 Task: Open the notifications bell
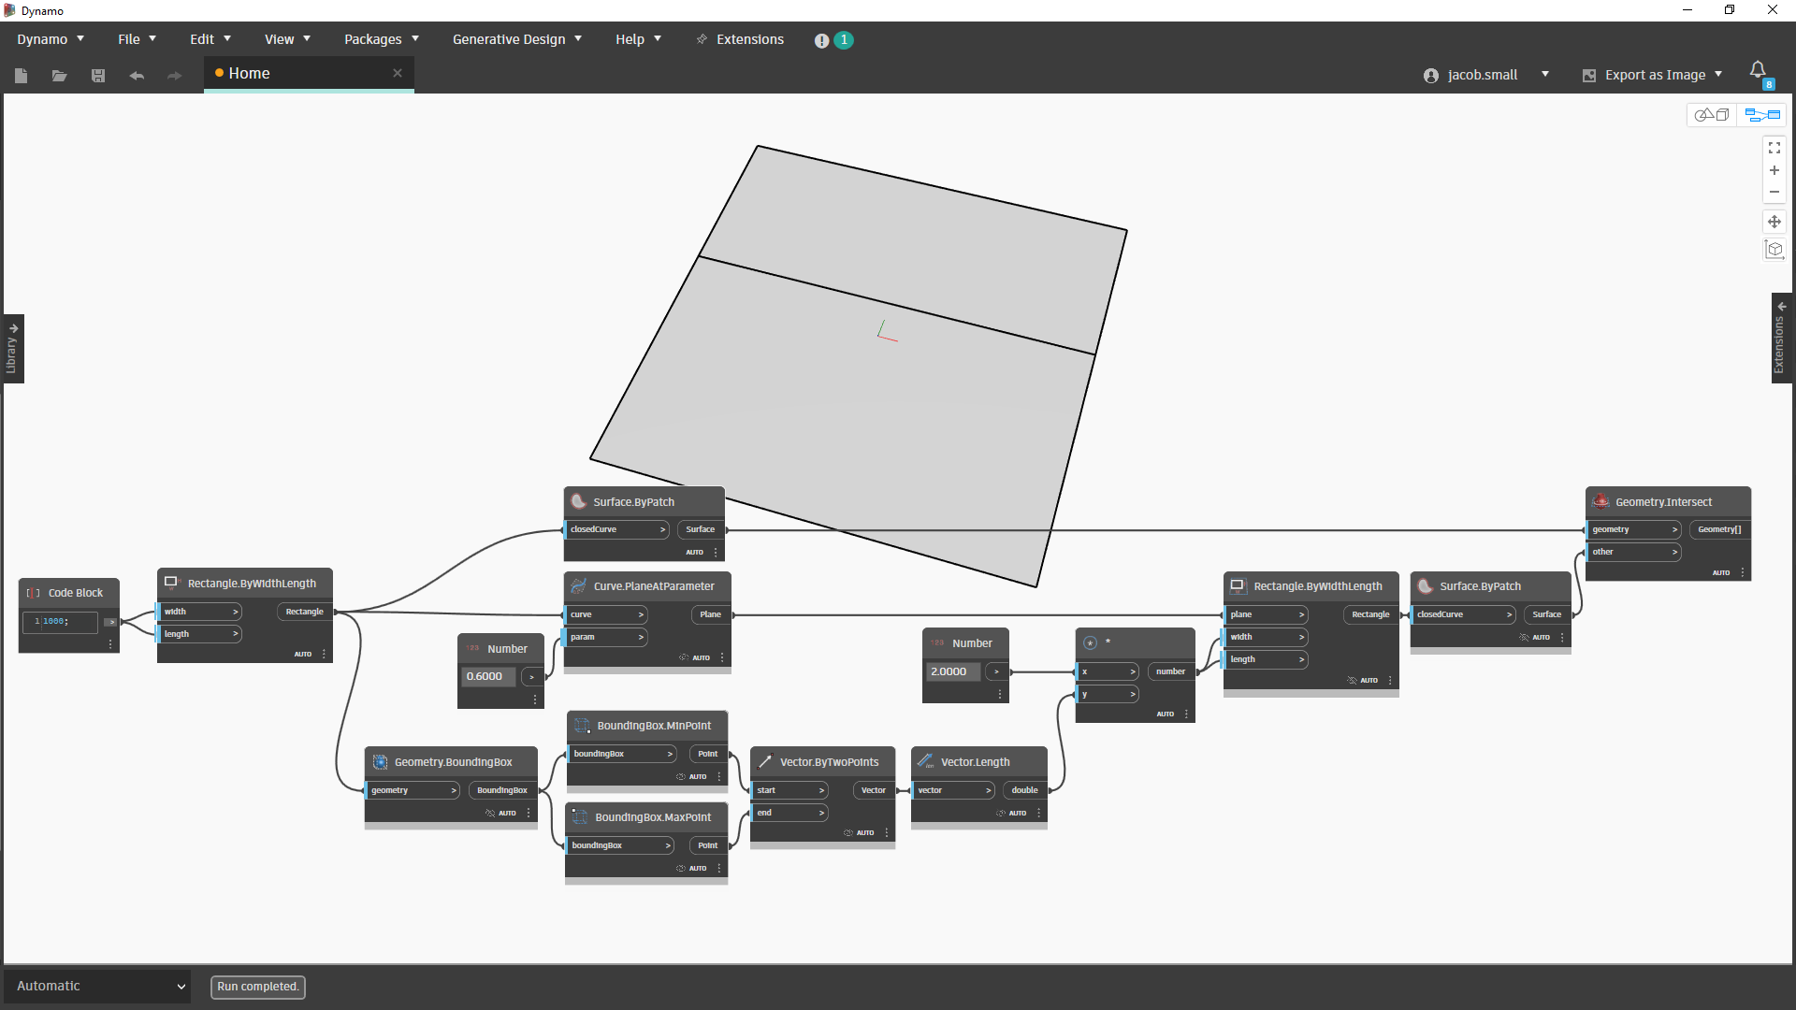(1758, 70)
